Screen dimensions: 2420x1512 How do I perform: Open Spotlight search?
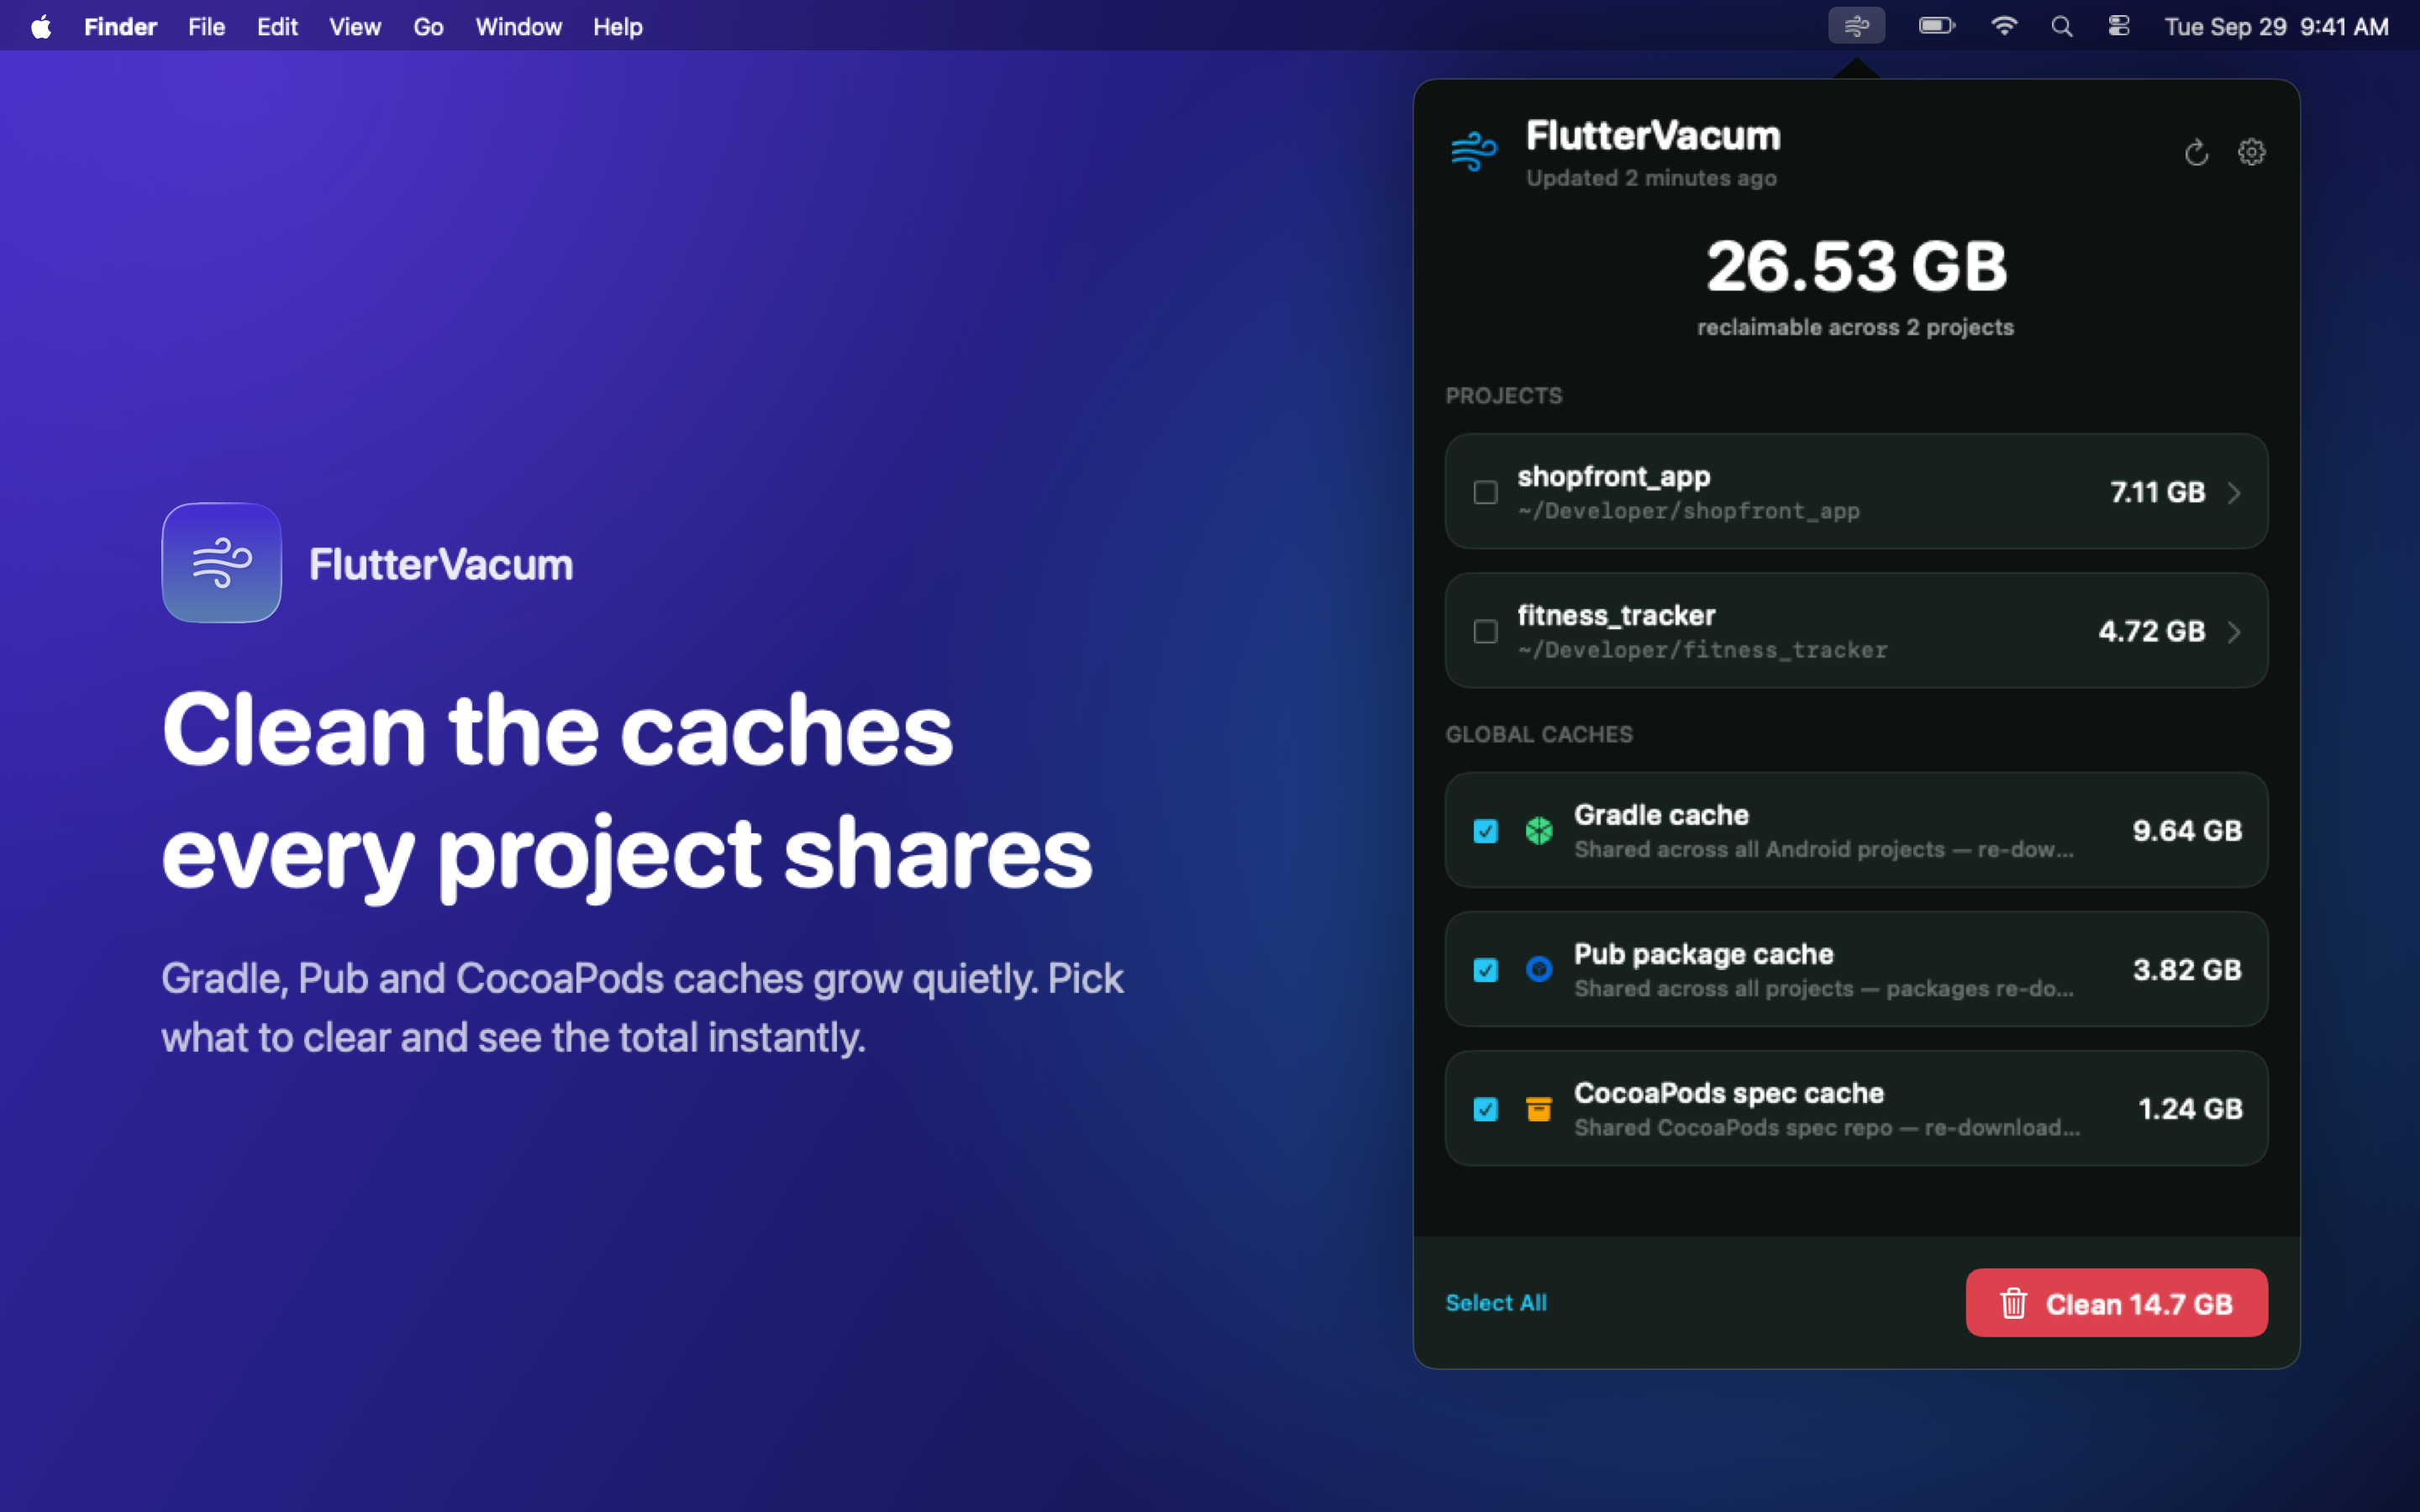click(2062, 27)
